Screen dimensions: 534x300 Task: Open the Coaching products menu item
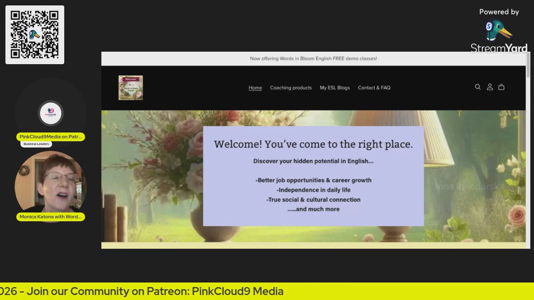coord(291,87)
